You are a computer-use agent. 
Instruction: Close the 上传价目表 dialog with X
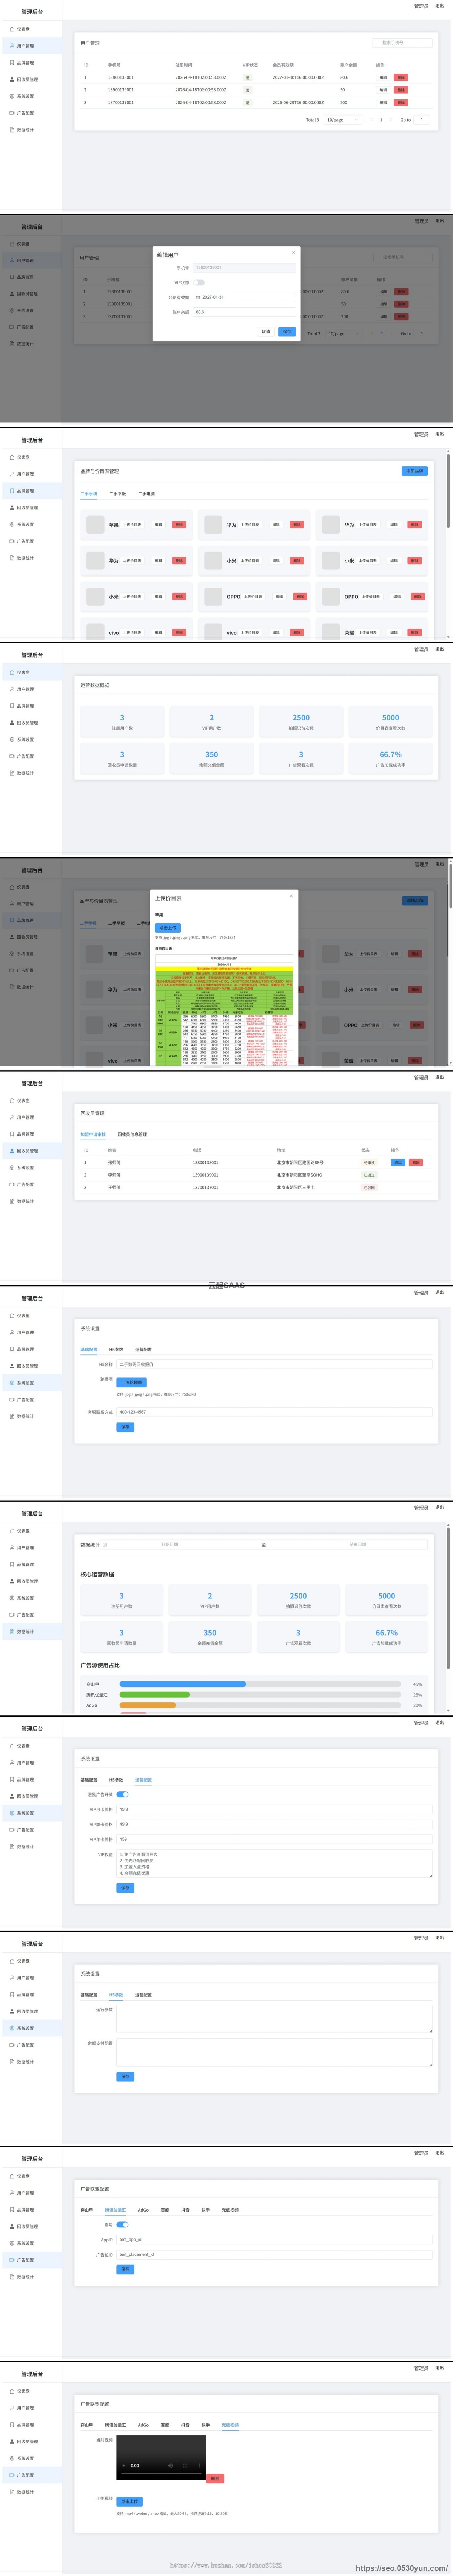(x=291, y=896)
